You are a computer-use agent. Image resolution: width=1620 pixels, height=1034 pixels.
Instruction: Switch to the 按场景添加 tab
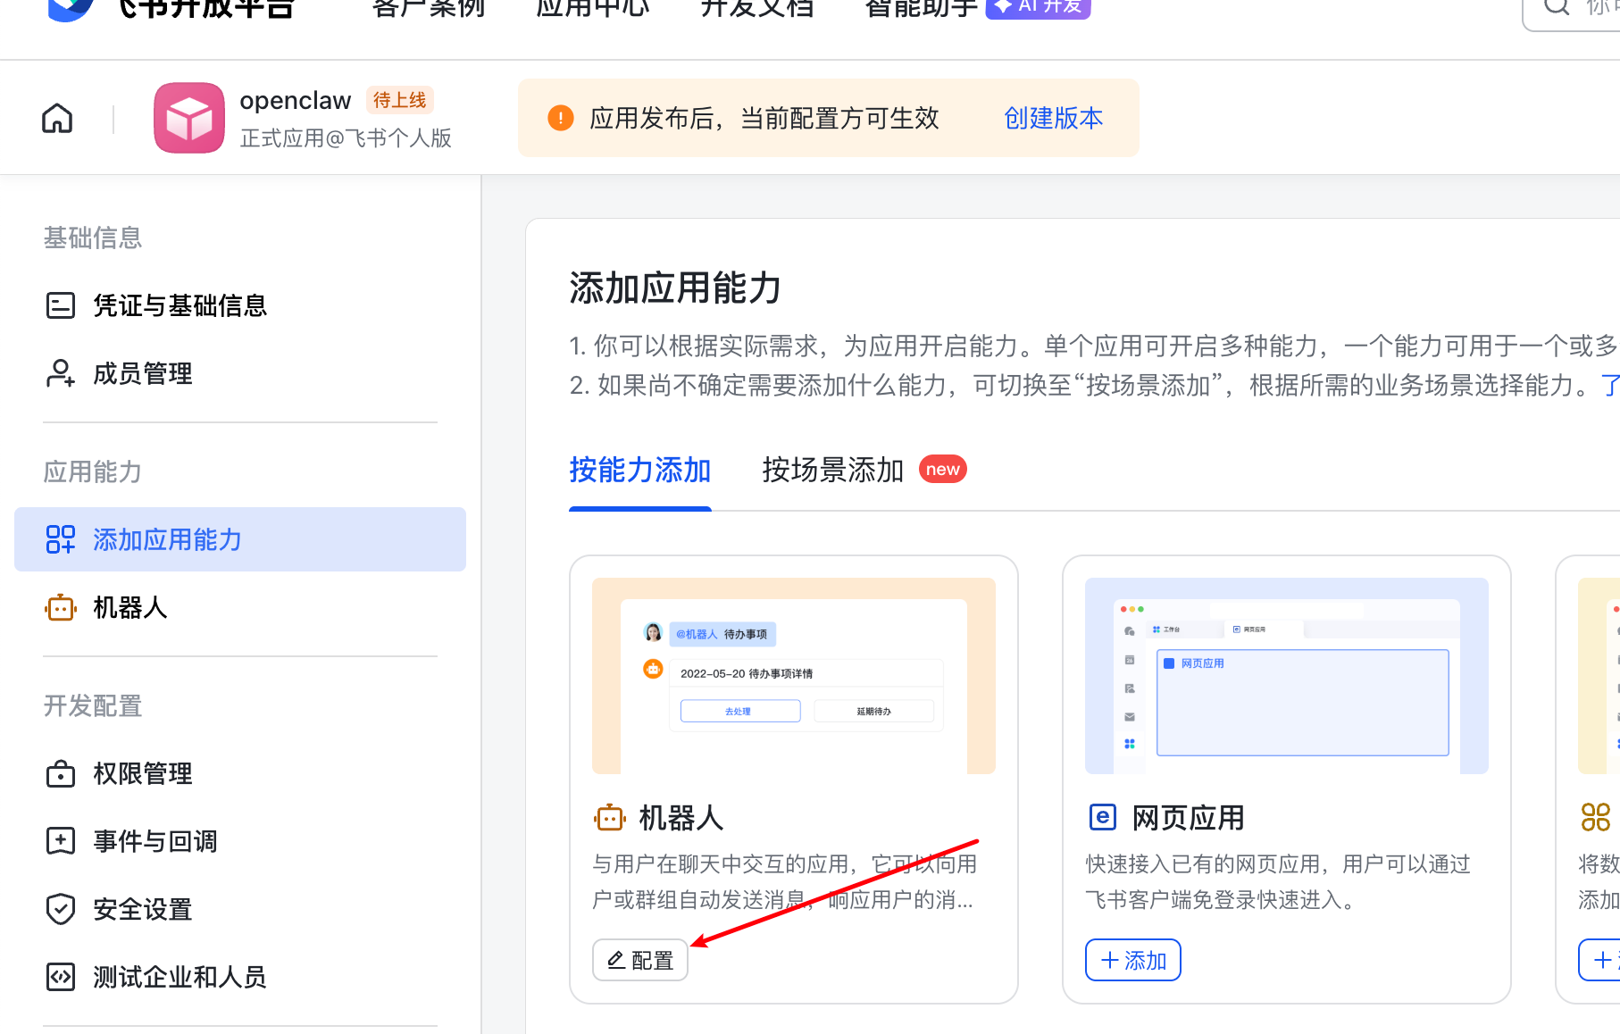[833, 470]
